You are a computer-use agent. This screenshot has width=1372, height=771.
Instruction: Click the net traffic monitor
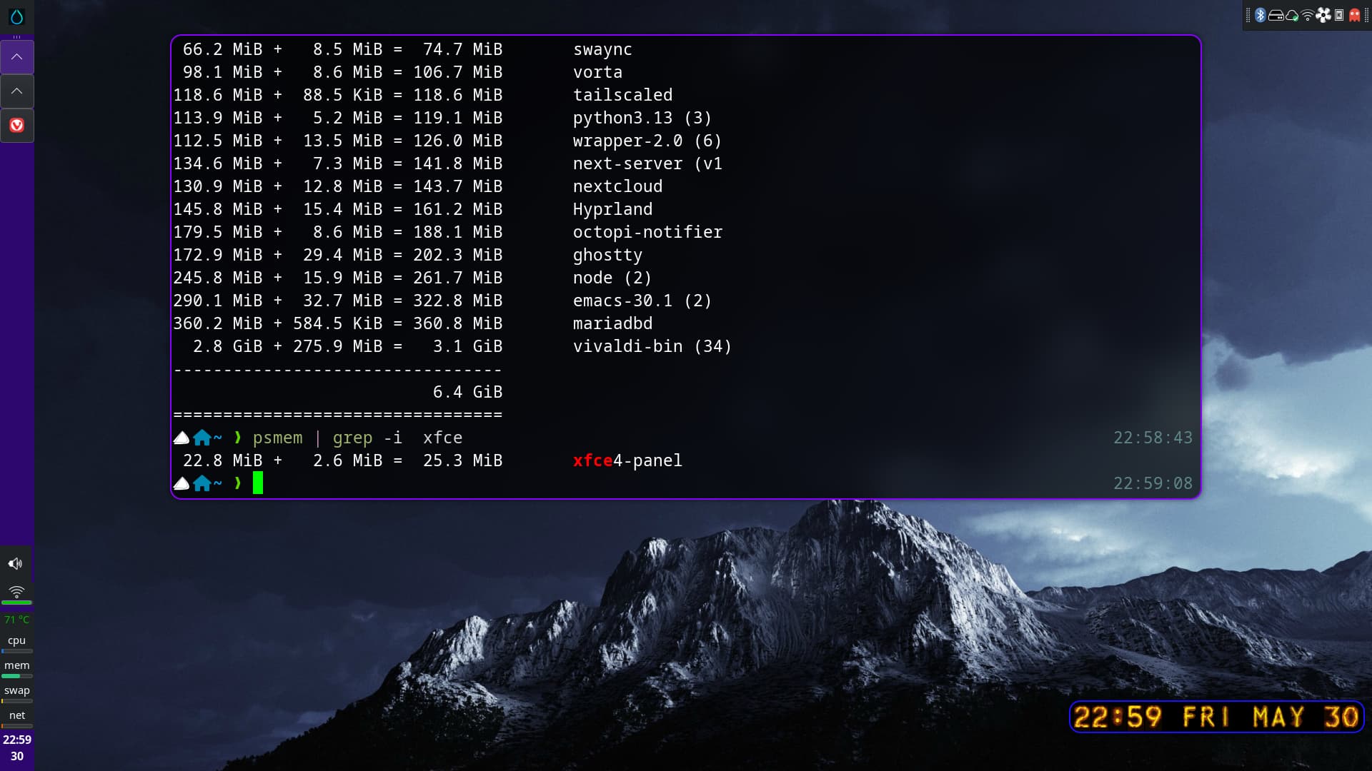[16, 720]
